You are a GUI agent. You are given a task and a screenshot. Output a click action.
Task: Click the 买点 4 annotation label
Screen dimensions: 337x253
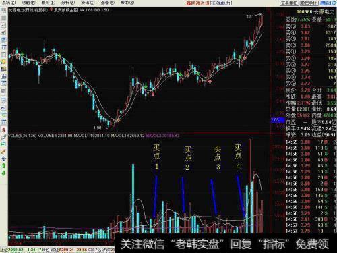tap(238, 157)
